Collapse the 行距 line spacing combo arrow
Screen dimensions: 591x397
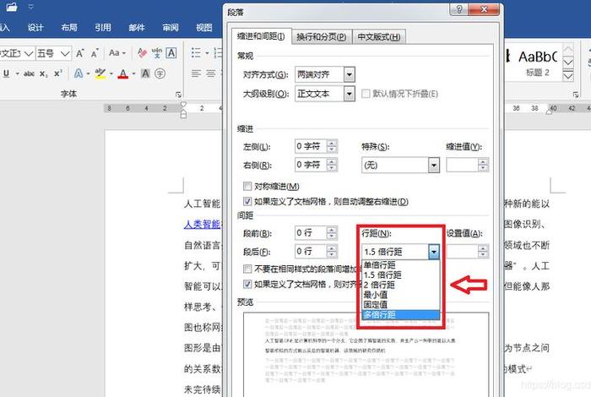coord(434,252)
